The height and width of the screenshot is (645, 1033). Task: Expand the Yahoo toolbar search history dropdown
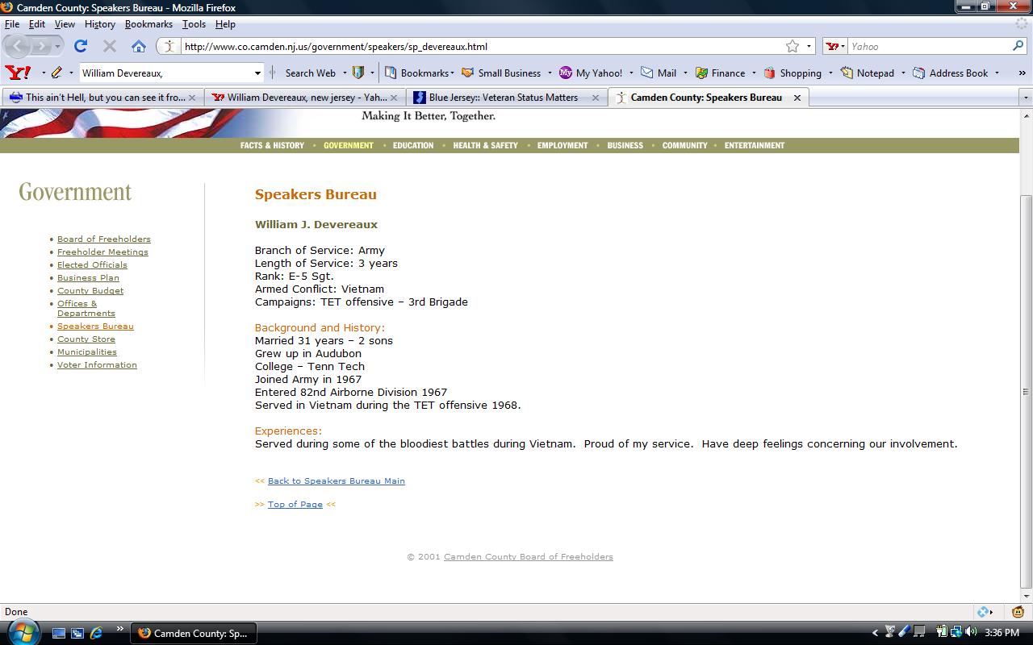click(x=257, y=73)
